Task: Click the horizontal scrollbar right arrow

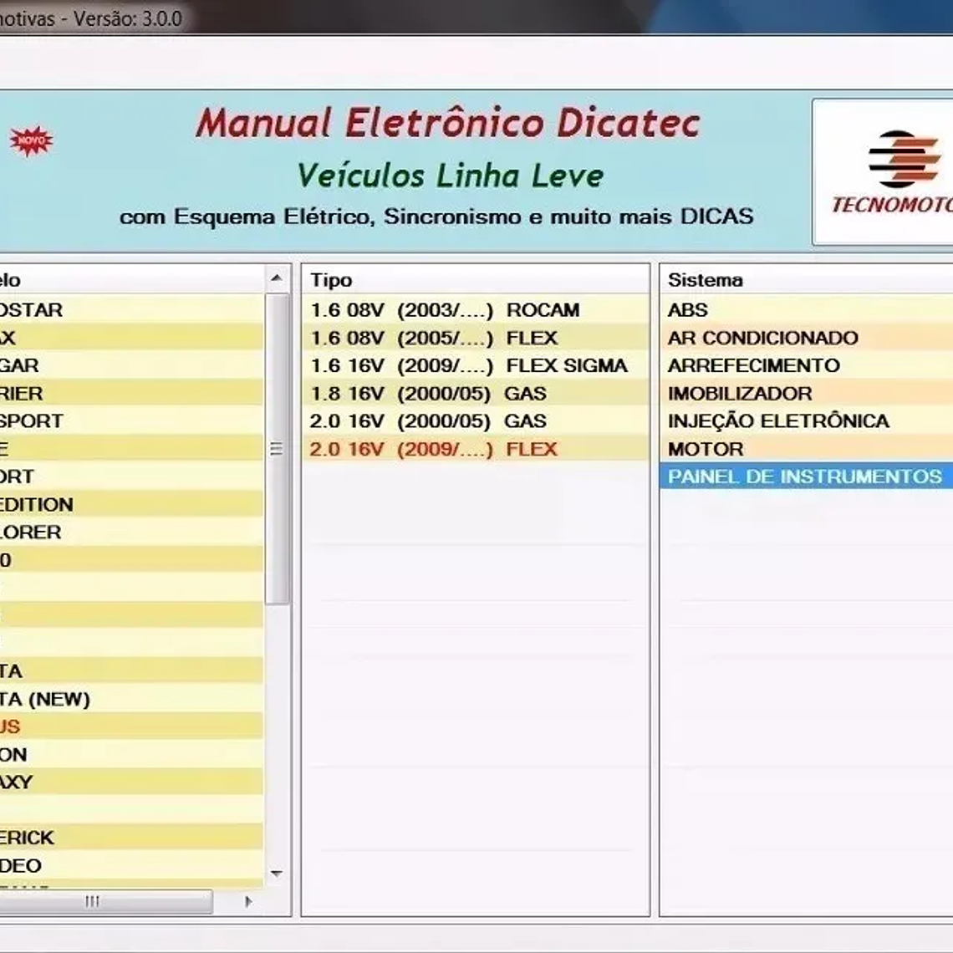Action: [x=248, y=902]
